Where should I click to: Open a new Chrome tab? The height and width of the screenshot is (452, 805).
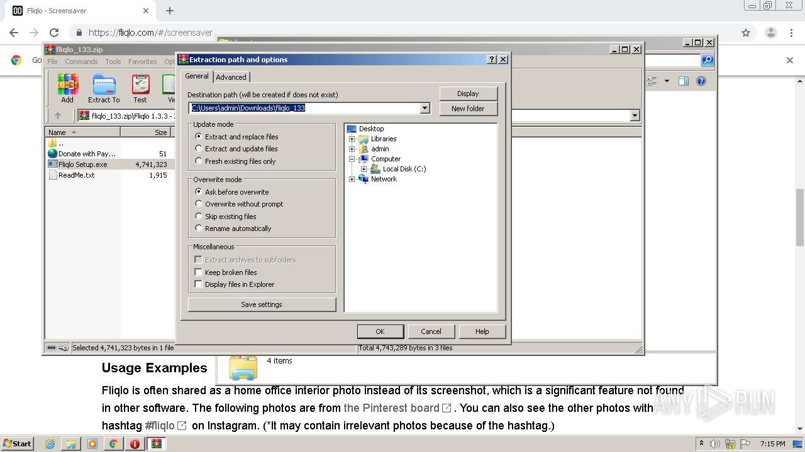(x=170, y=11)
